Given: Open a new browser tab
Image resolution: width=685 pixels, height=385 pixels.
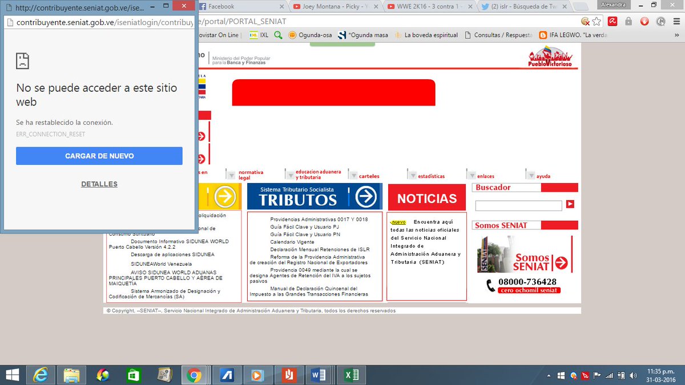Looking at the screenshot, I should click(x=582, y=6).
